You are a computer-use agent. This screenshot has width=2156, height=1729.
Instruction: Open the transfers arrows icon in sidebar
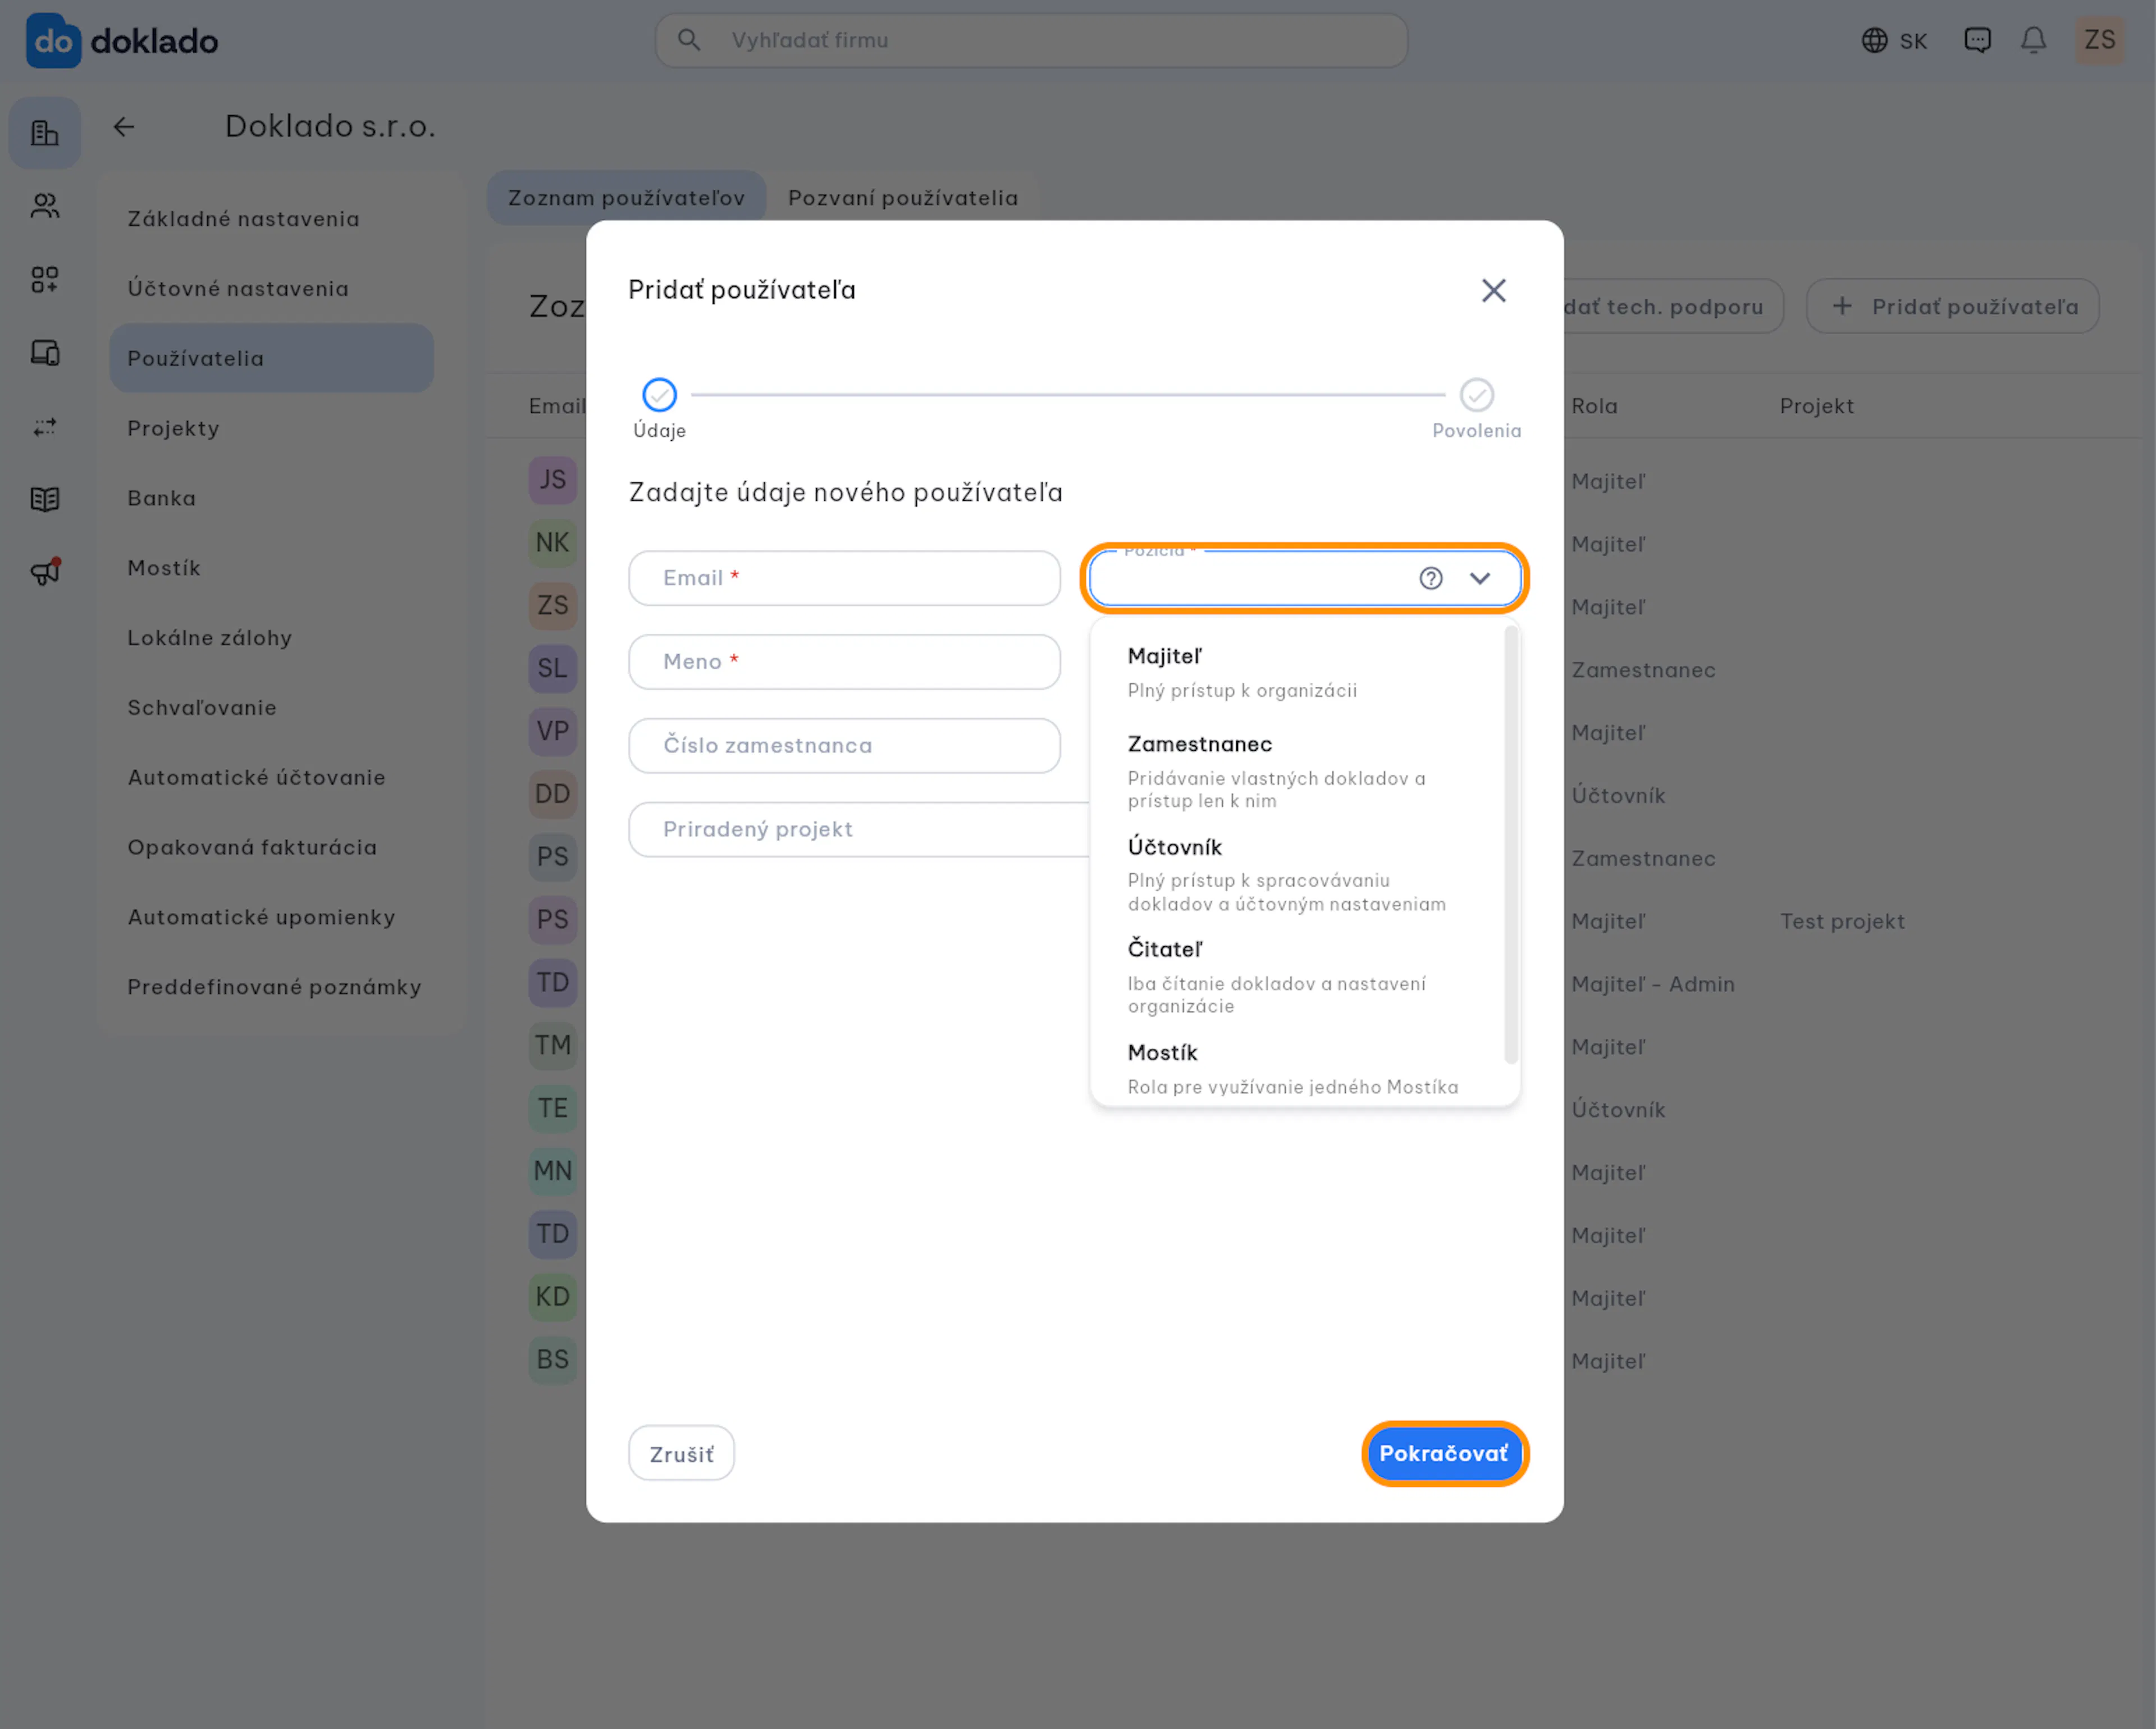click(x=45, y=427)
